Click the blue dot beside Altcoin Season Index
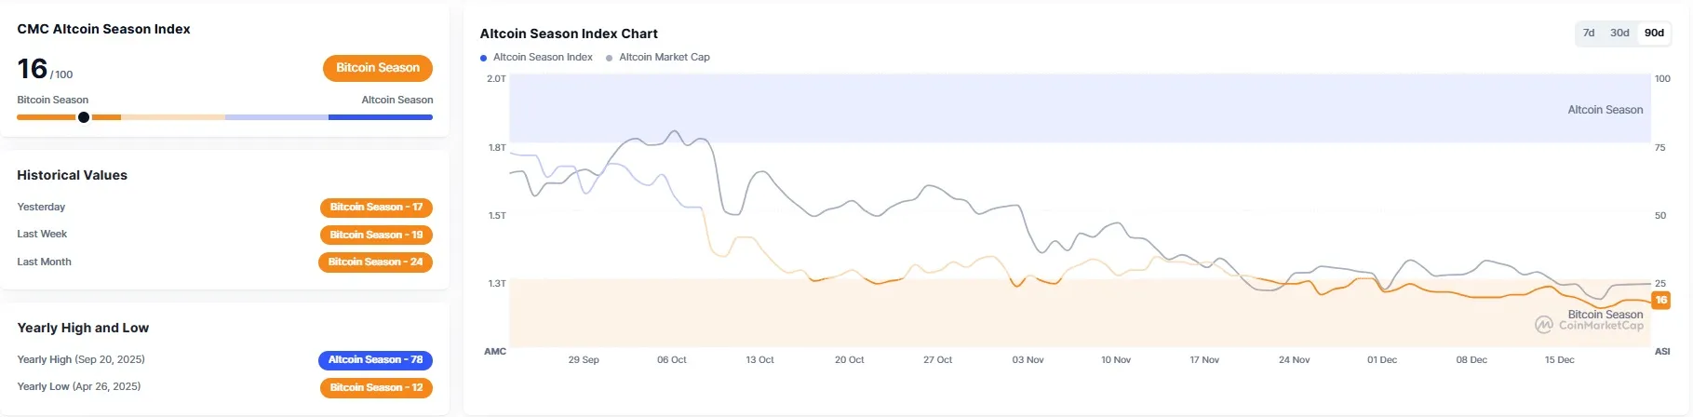 (x=484, y=58)
